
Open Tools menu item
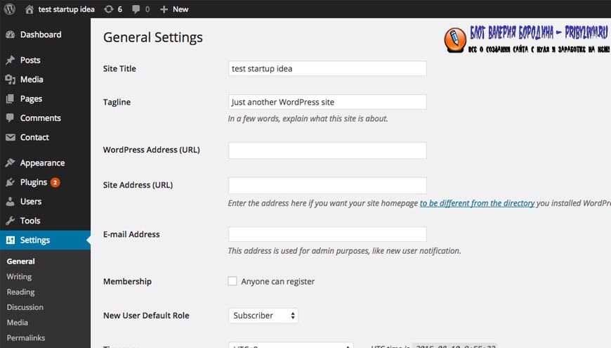coord(45,221)
